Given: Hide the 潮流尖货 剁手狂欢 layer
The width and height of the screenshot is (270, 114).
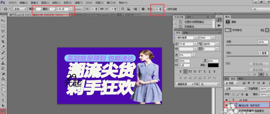Looking at the screenshot, I should pyautogui.click(x=227, y=105).
